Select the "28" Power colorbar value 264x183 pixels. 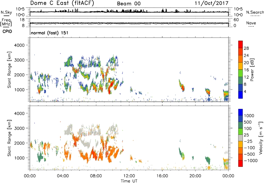[246, 48]
